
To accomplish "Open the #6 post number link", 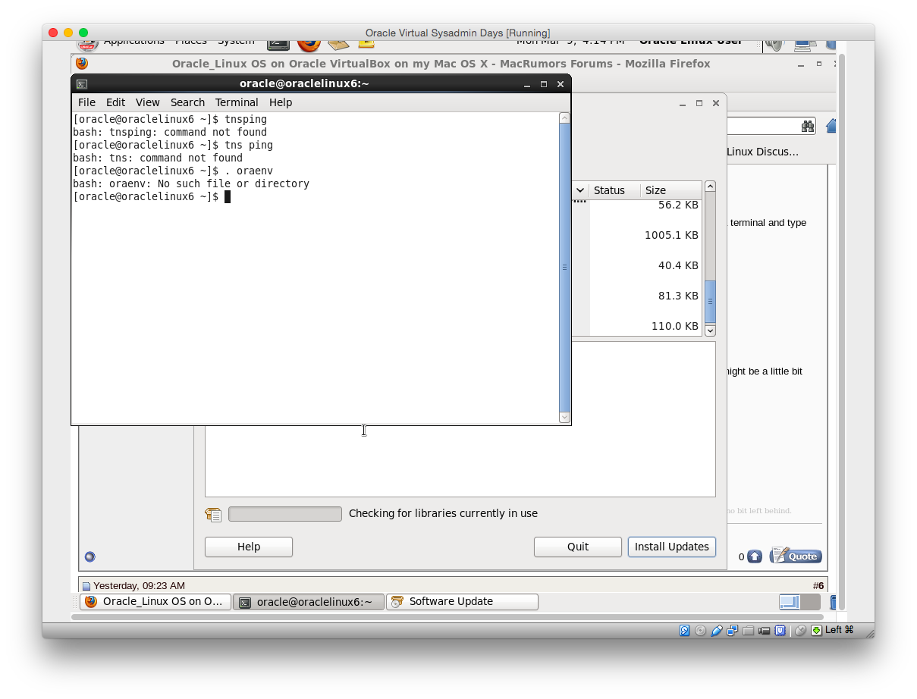I will (x=818, y=586).
